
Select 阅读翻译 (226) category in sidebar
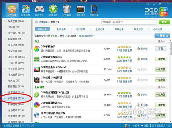tap(16, 98)
